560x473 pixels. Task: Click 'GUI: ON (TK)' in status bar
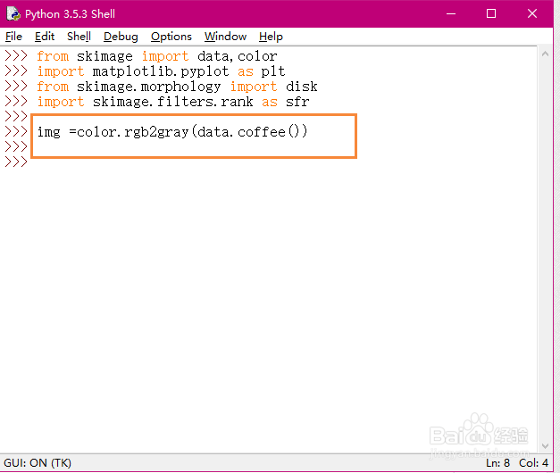click(38, 463)
